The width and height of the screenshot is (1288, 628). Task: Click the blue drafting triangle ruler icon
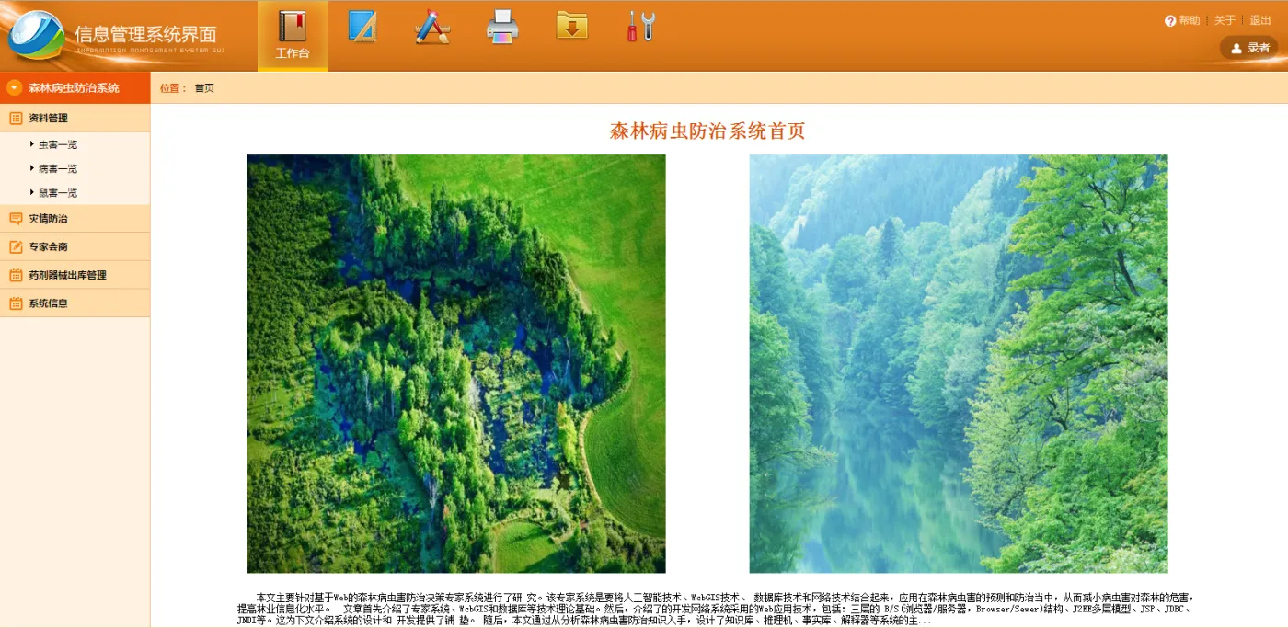[362, 26]
